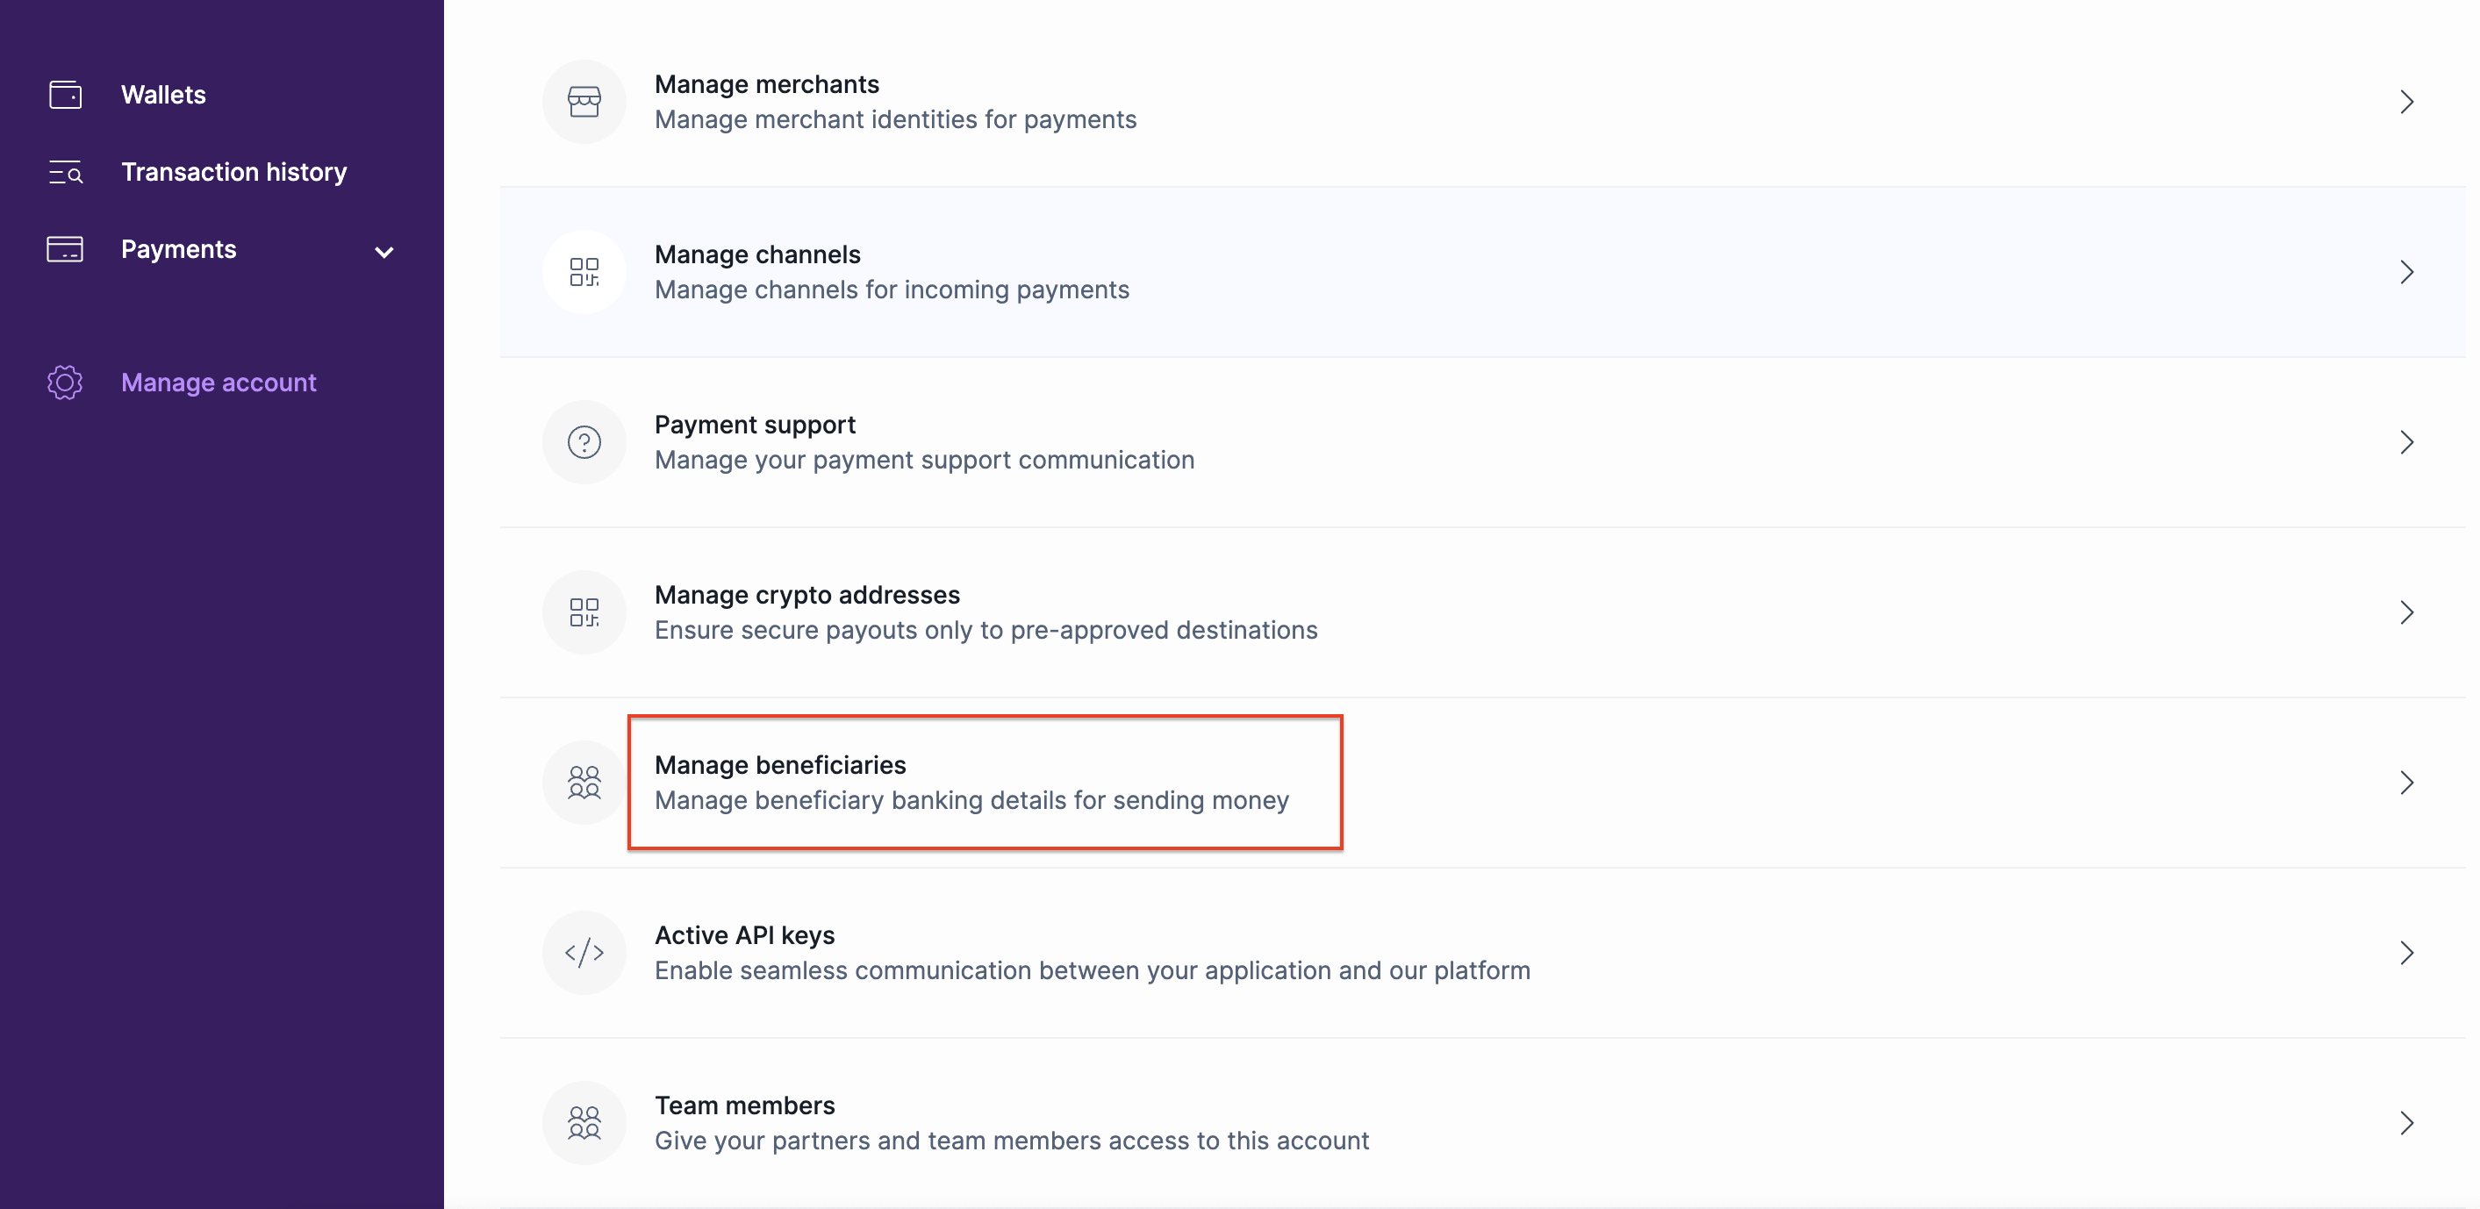Open Active API keys via right chevron
Viewport: 2480px width, 1209px height.
click(2406, 953)
